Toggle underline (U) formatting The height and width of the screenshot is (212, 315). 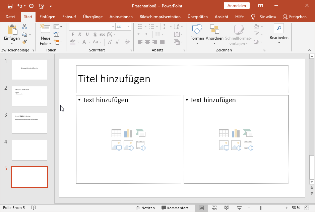(87, 34)
